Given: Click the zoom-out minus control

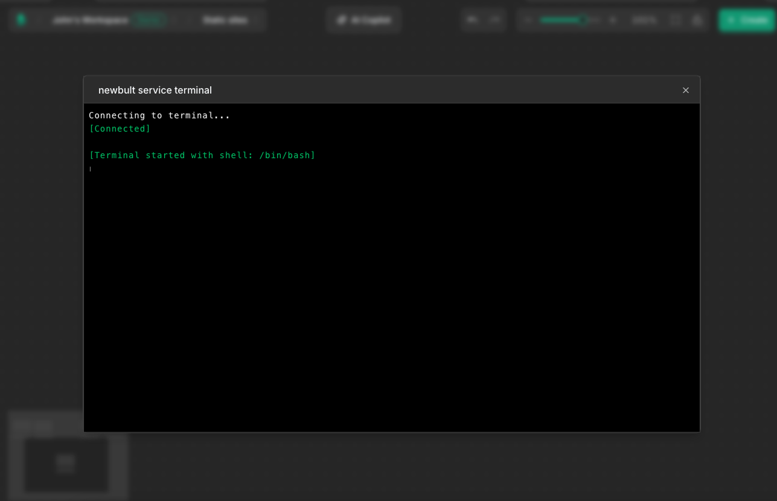Looking at the screenshot, I should [x=528, y=20].
